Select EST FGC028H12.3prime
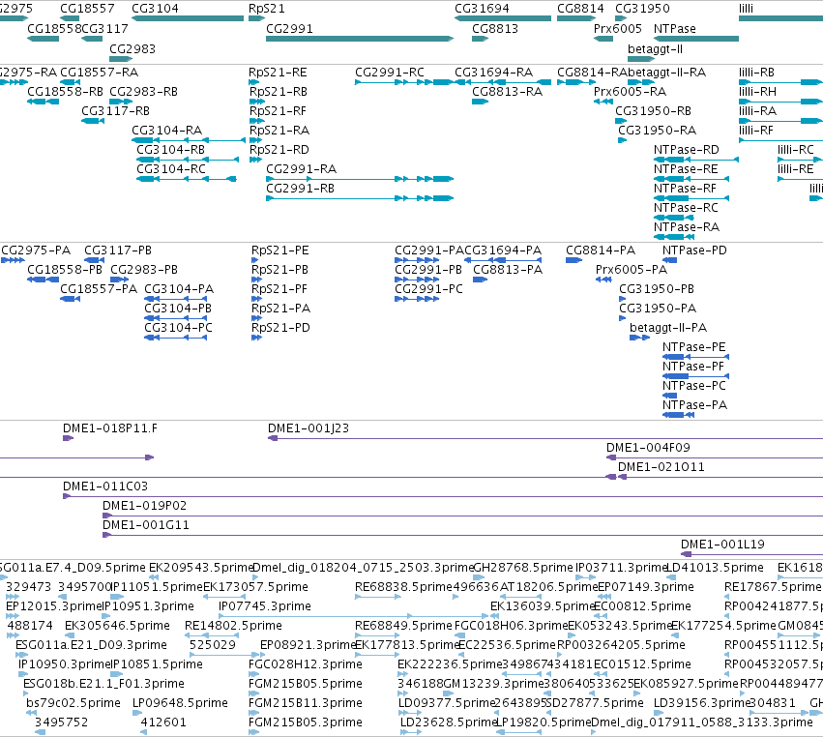The width and height of the screenshot is (823, 737). [306, 664]
